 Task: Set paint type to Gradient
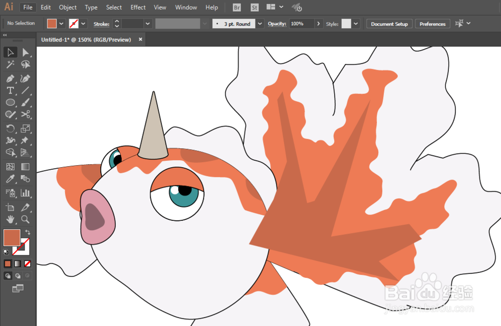pos(18,264)
